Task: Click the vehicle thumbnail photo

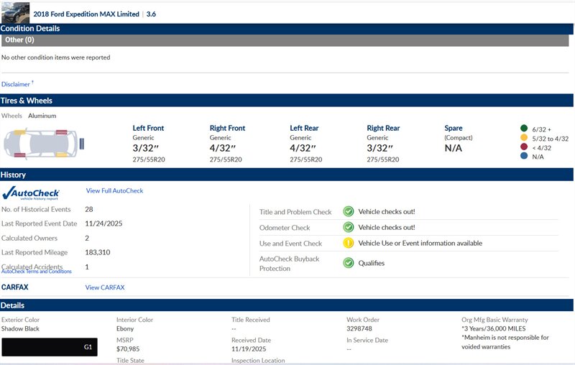Action: point(15,11)
